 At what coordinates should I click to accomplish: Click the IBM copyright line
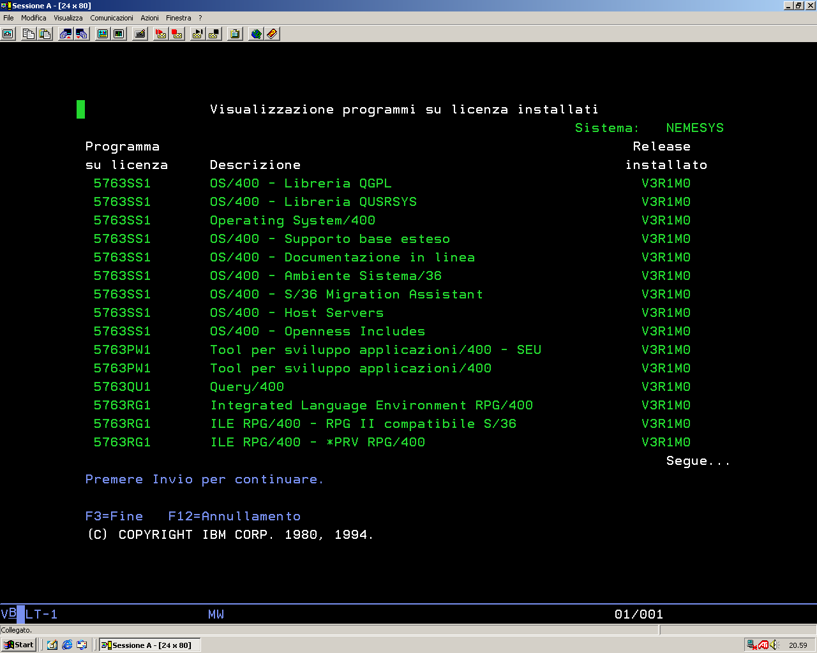(230, 534)
